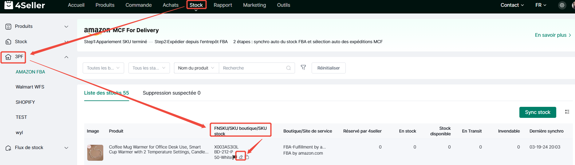Screen dimensions: 575x165
Task: Open the Contact dropdown
Action: [x=512, y=5]
